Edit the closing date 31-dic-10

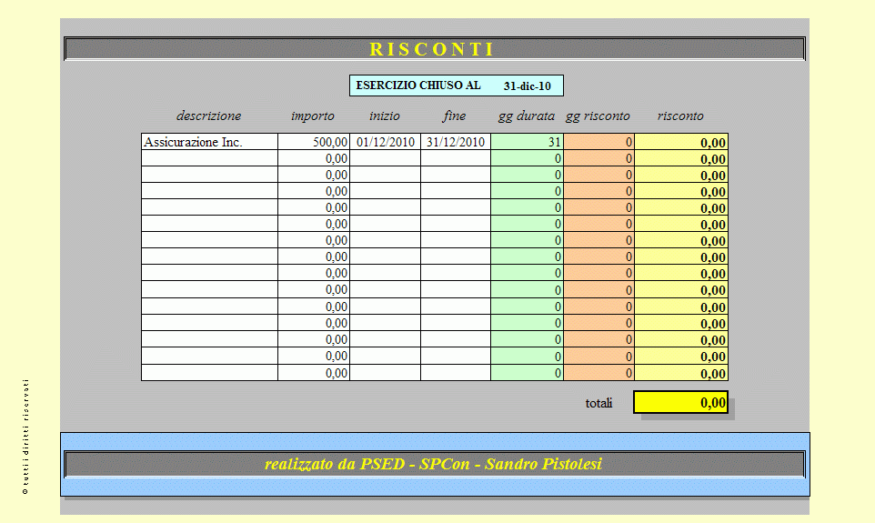527,86
